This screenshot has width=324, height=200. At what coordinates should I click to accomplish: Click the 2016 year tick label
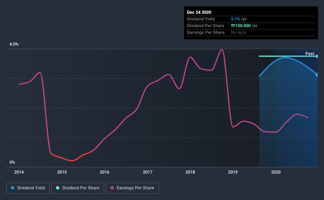click(105, 172)
